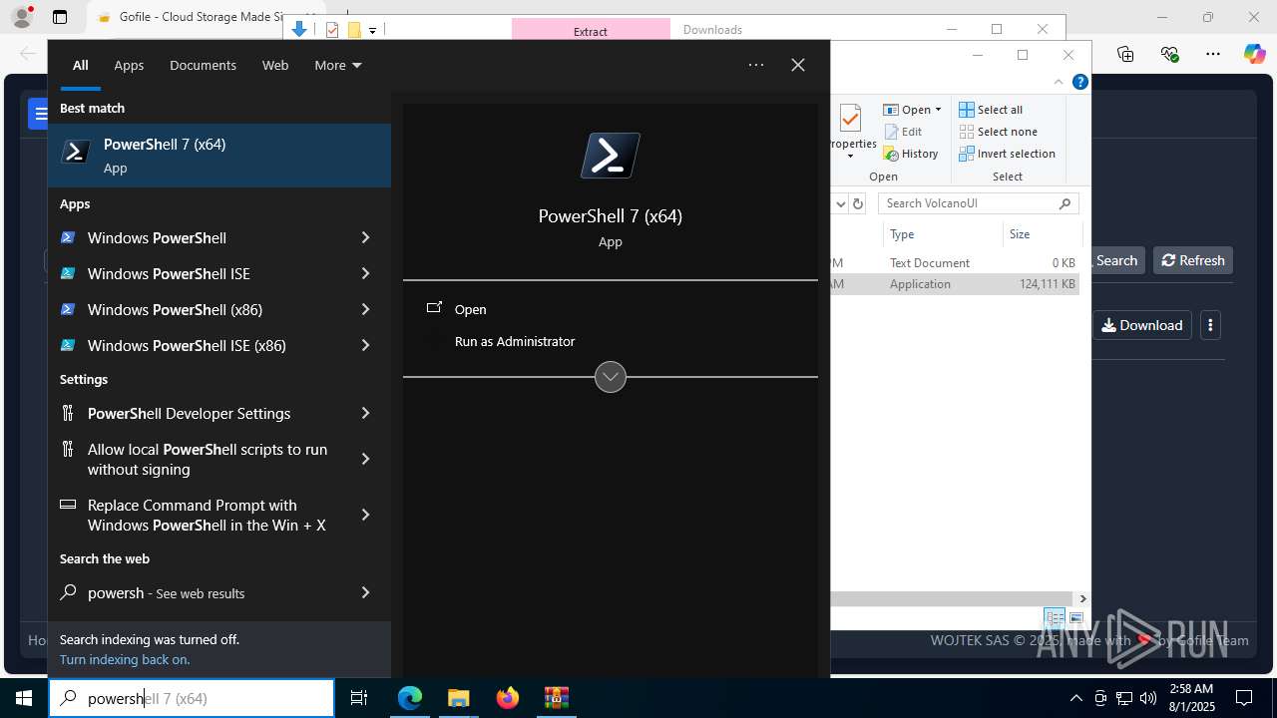1277x718 pixels.
Task: Click the Search VolcanoUI field
Action: coord(978,203)
